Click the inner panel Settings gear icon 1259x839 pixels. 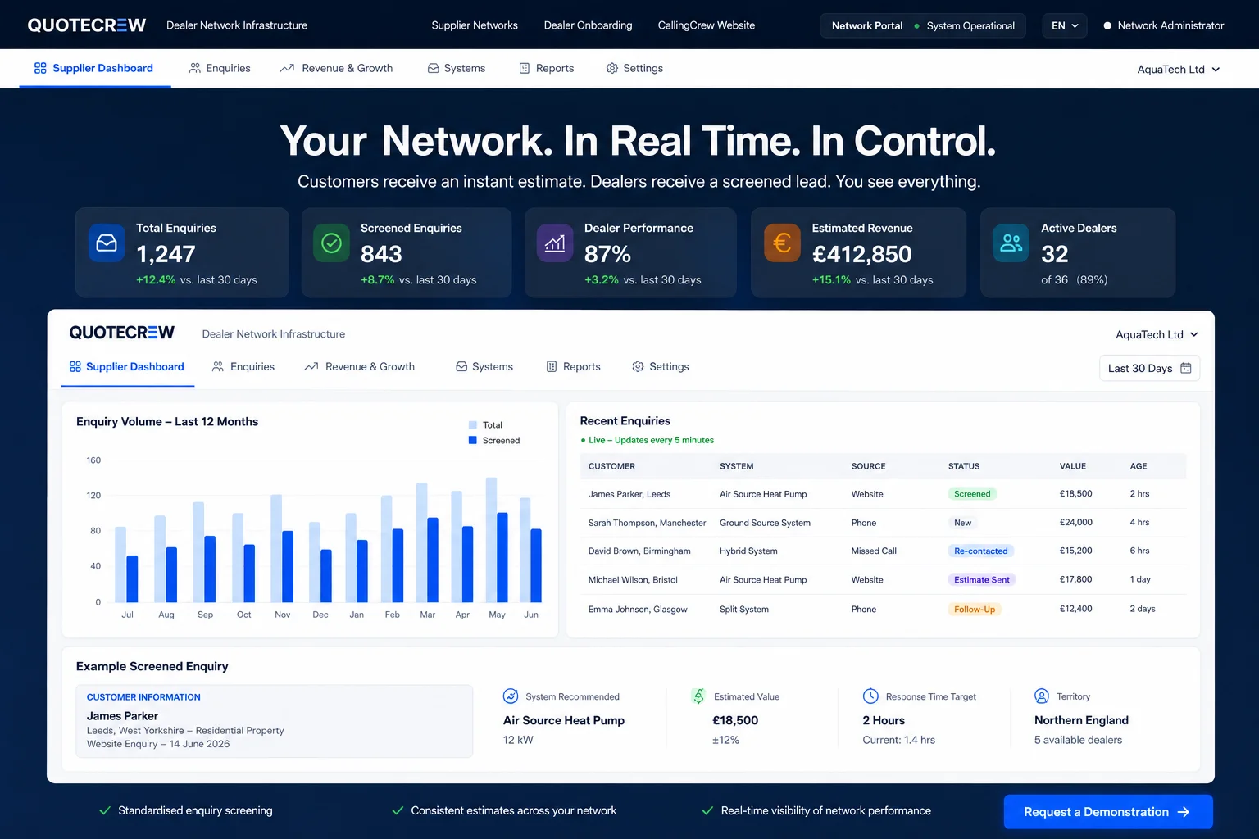(x=638, y=366)
